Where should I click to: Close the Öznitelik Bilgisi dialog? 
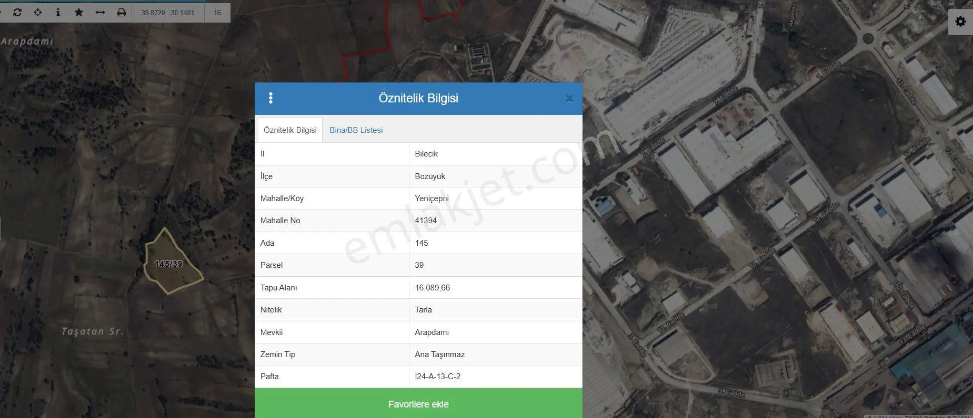pos(569,99)
